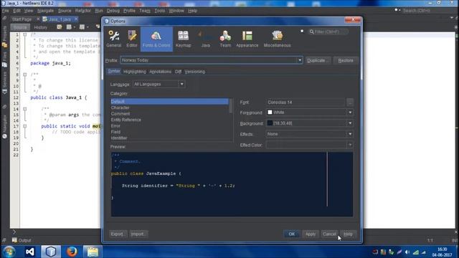Screen dimensions: 459x258
Task: Open the Effects dropdown showing None
Action: pos(350,134)
